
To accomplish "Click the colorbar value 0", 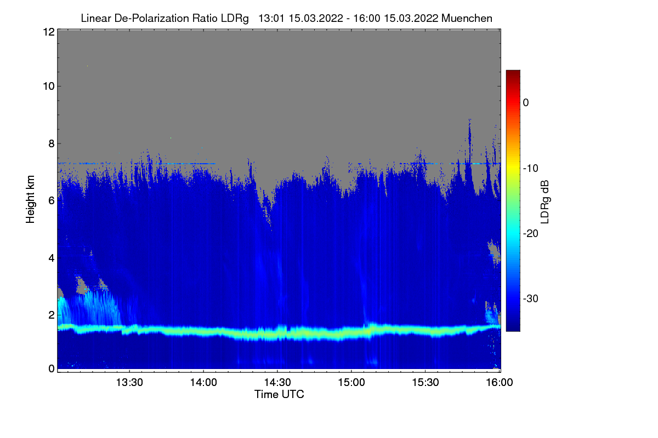I will point(525,102).
